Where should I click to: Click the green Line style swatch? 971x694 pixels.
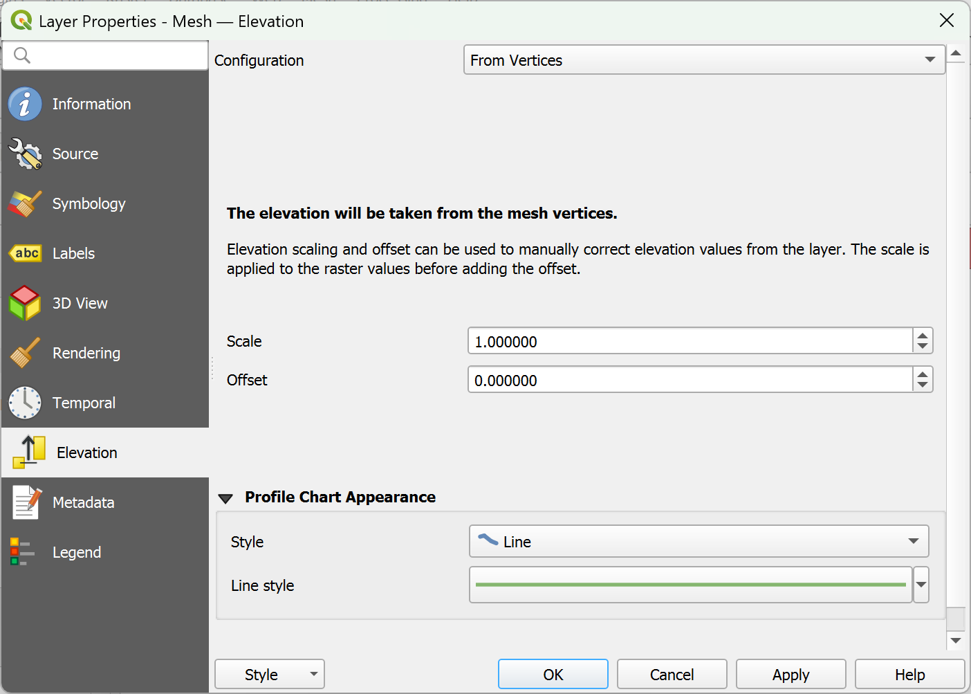pos(690,585)
